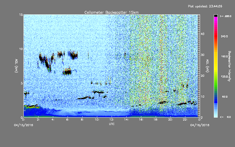Screen dimensions: 235x147
Task: Click the 240.0 colorbar tick label
Action: 224,36
